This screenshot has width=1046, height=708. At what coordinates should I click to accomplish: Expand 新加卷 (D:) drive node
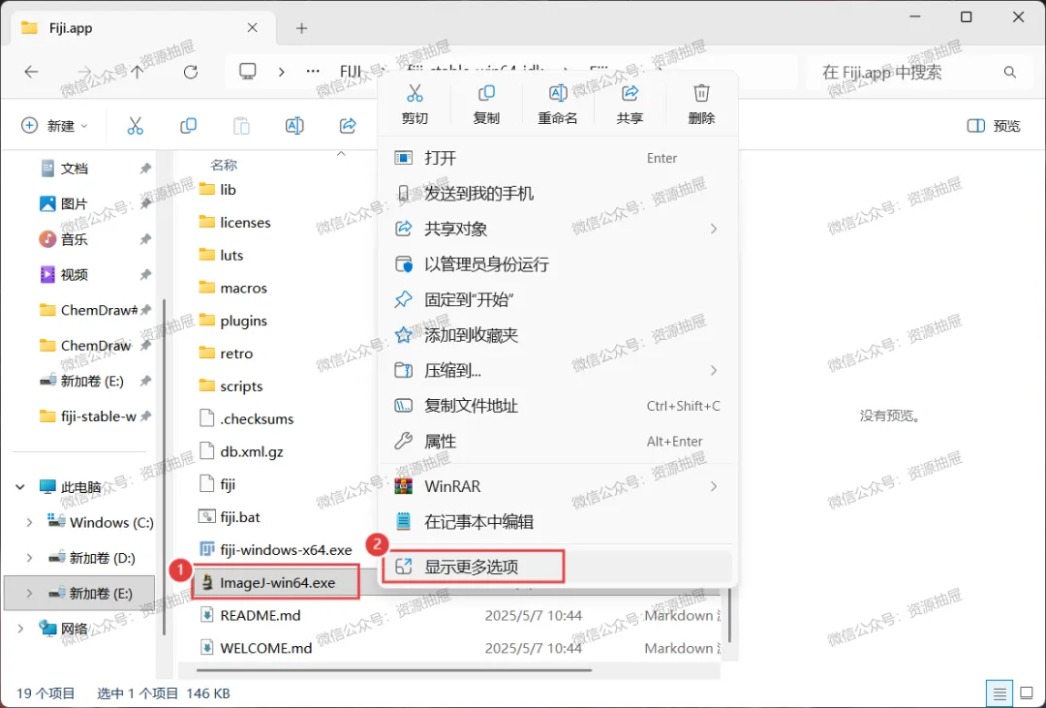tap(29, 558)
